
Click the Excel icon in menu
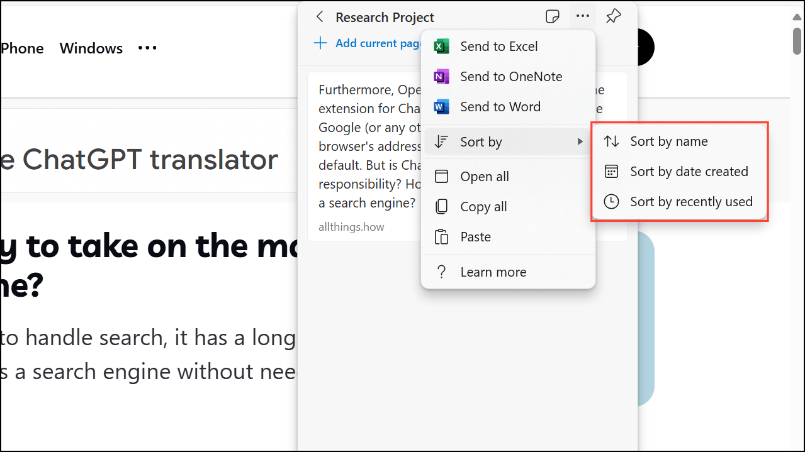point(442,47)
